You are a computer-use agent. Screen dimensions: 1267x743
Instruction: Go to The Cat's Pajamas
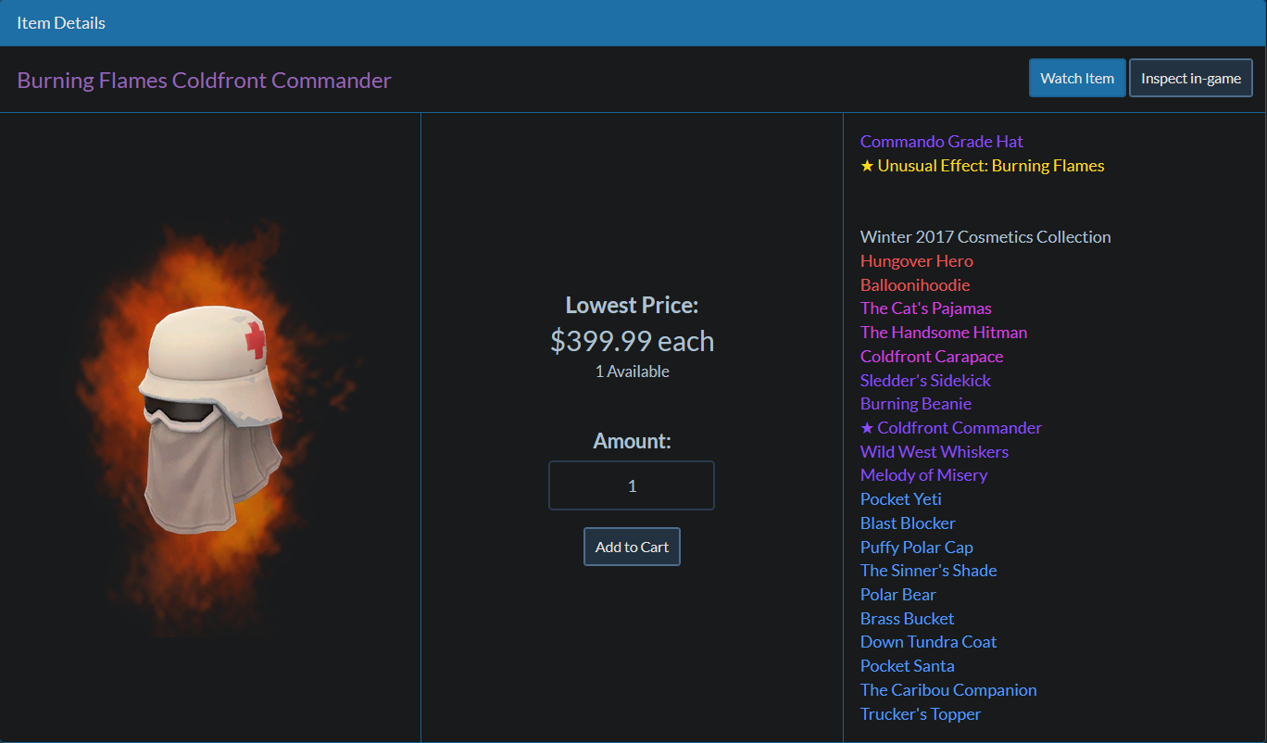(x=926, y=309)
